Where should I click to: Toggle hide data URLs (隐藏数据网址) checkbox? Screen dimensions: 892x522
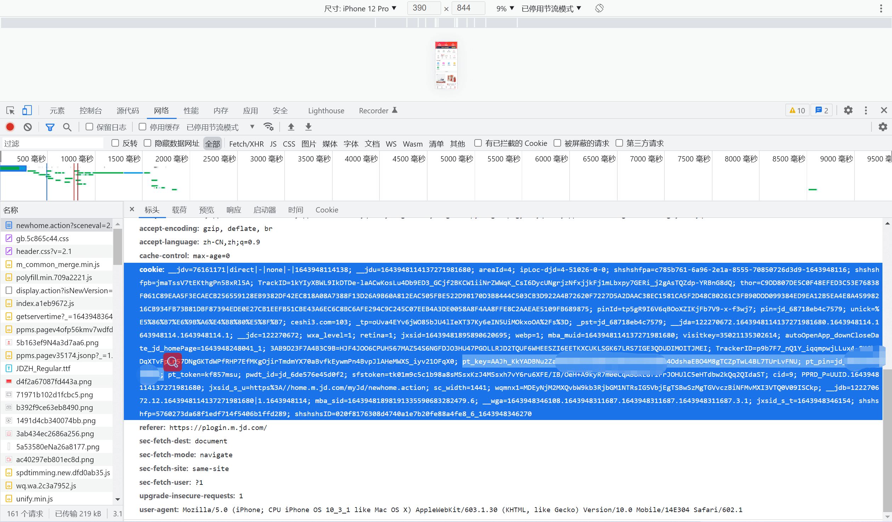pyautogui.click(x=147, y=143)
